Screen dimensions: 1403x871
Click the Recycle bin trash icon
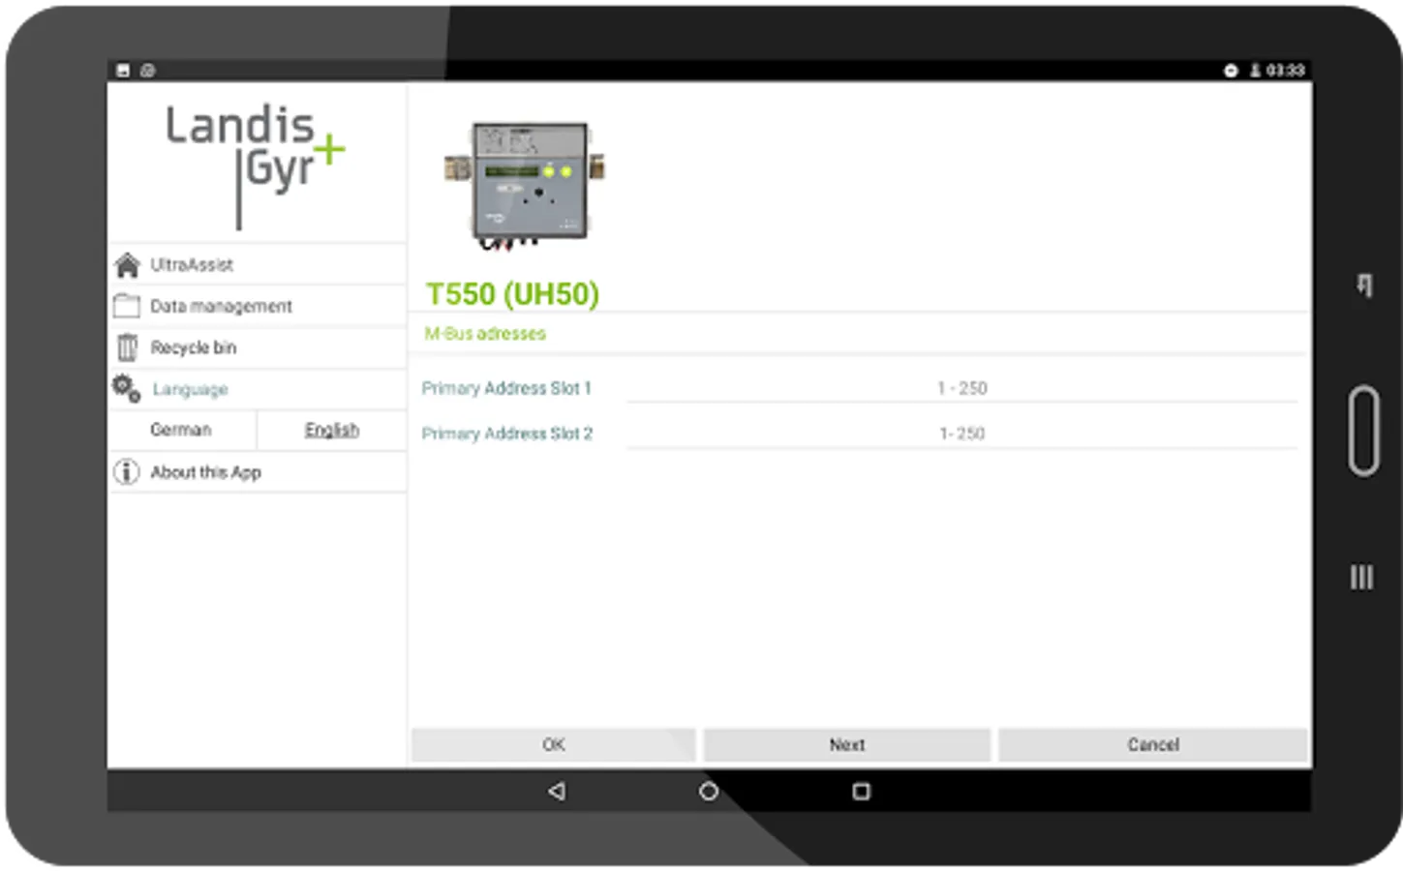127,347
